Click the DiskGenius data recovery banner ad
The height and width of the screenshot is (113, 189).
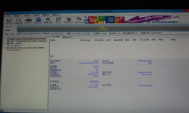[x=131, y=19]
